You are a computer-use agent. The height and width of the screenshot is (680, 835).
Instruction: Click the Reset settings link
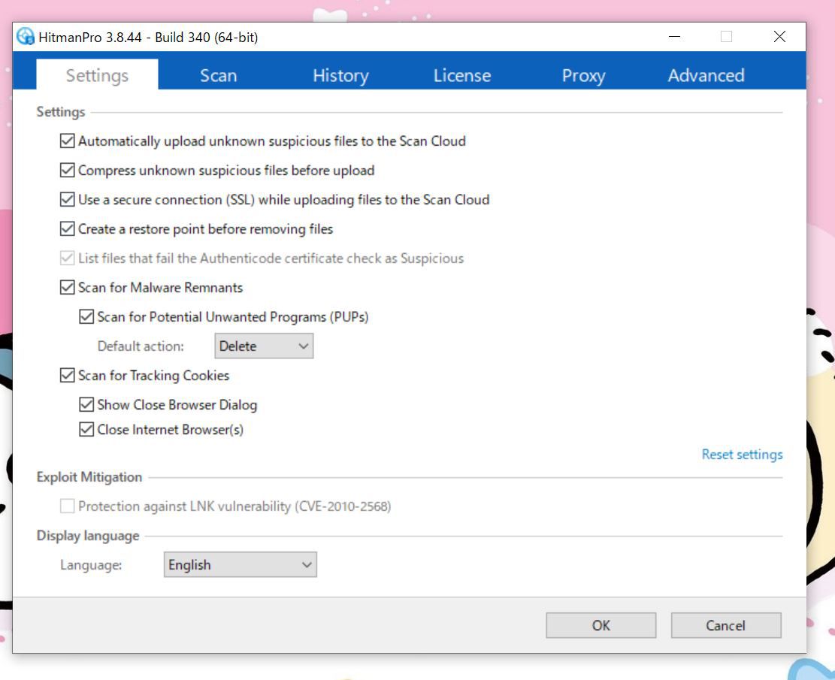pyautogui.click(x=742, y=455)
